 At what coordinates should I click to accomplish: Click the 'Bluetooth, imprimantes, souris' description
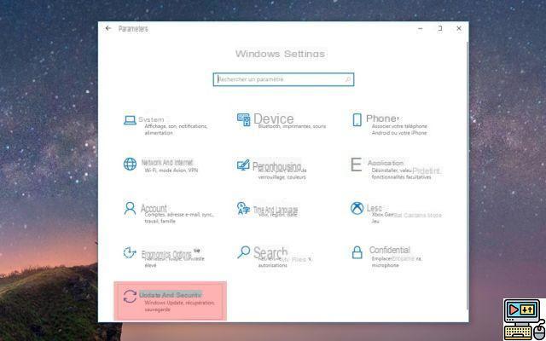292,126
